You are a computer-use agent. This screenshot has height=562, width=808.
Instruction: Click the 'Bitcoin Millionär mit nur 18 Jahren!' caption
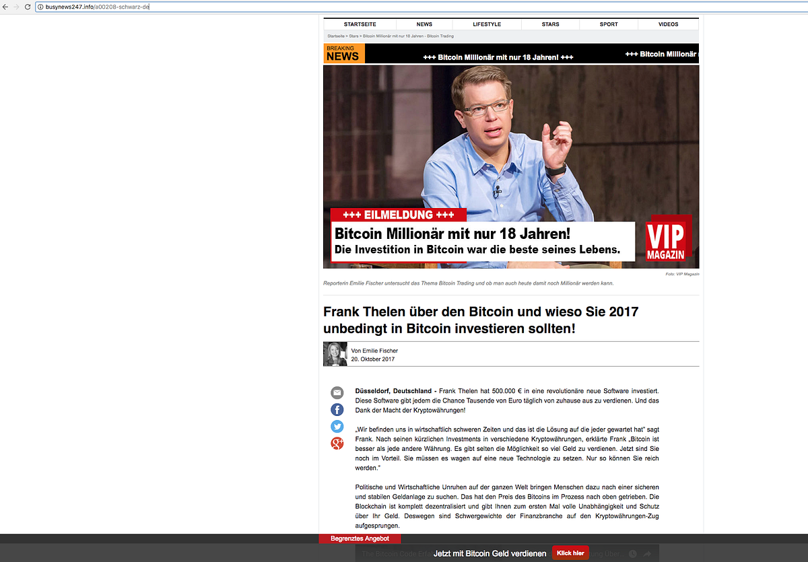(x=452, y=234)
